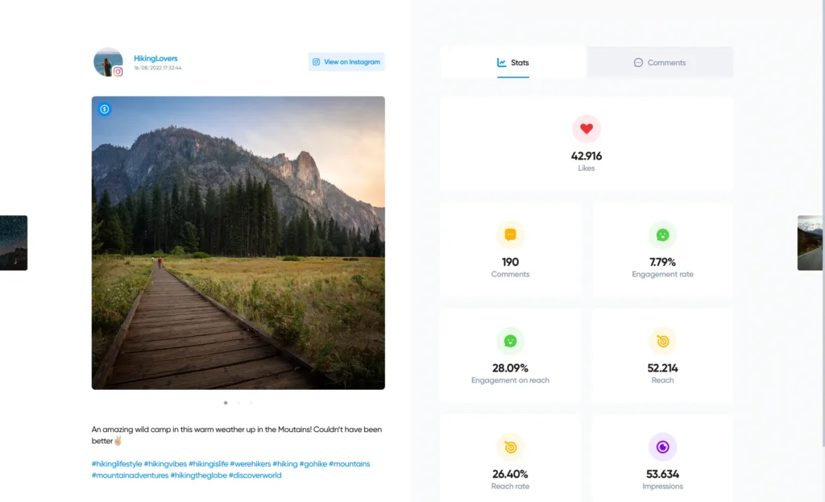The width and height of the screenshot is (825, 502).
Task: Click the green Engagement rate smiley icon
Action: (662, 235)
